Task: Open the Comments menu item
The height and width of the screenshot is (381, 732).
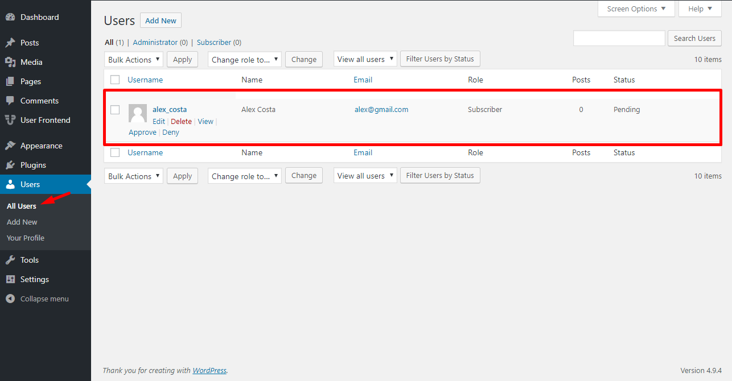Action: click(x=46, y=101)
